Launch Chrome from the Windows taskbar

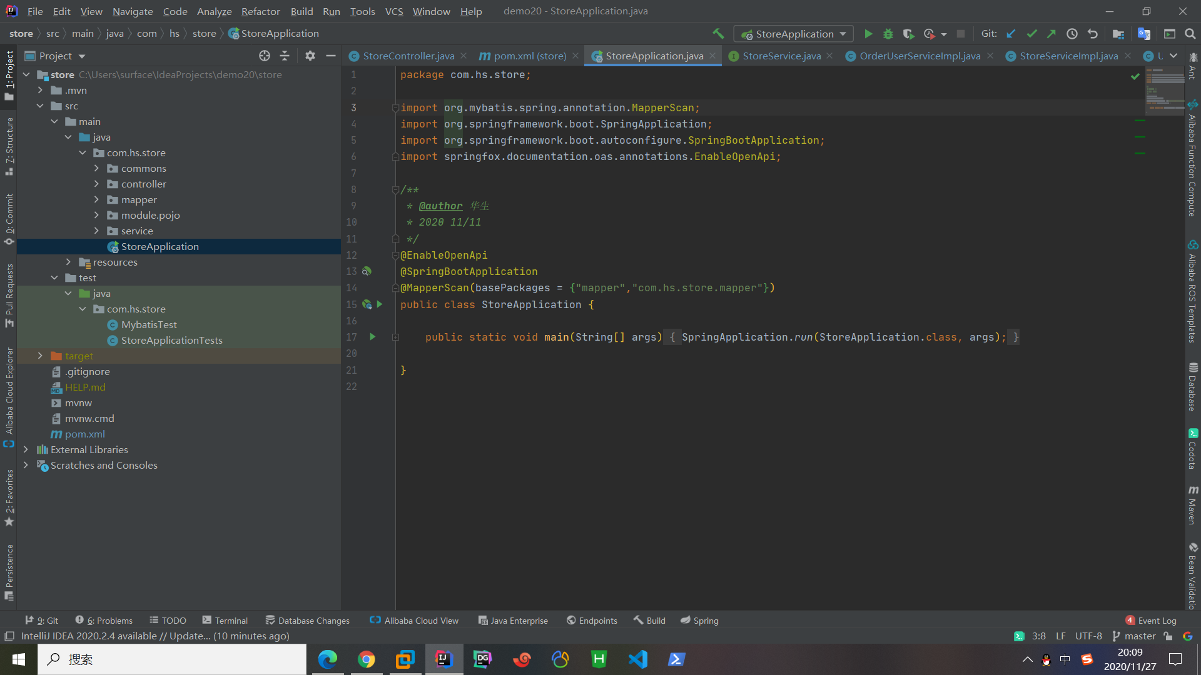click(367, 659)
